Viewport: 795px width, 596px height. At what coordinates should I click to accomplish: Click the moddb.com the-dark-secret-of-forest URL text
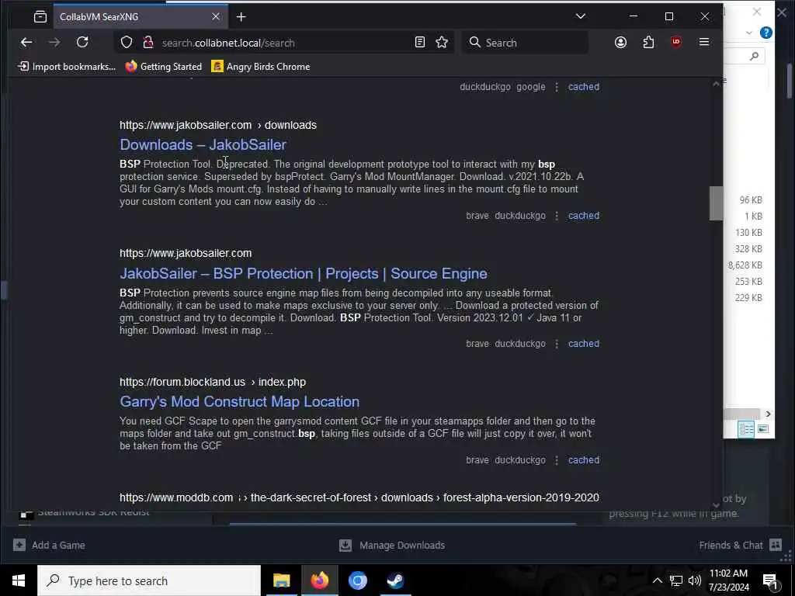359,497
